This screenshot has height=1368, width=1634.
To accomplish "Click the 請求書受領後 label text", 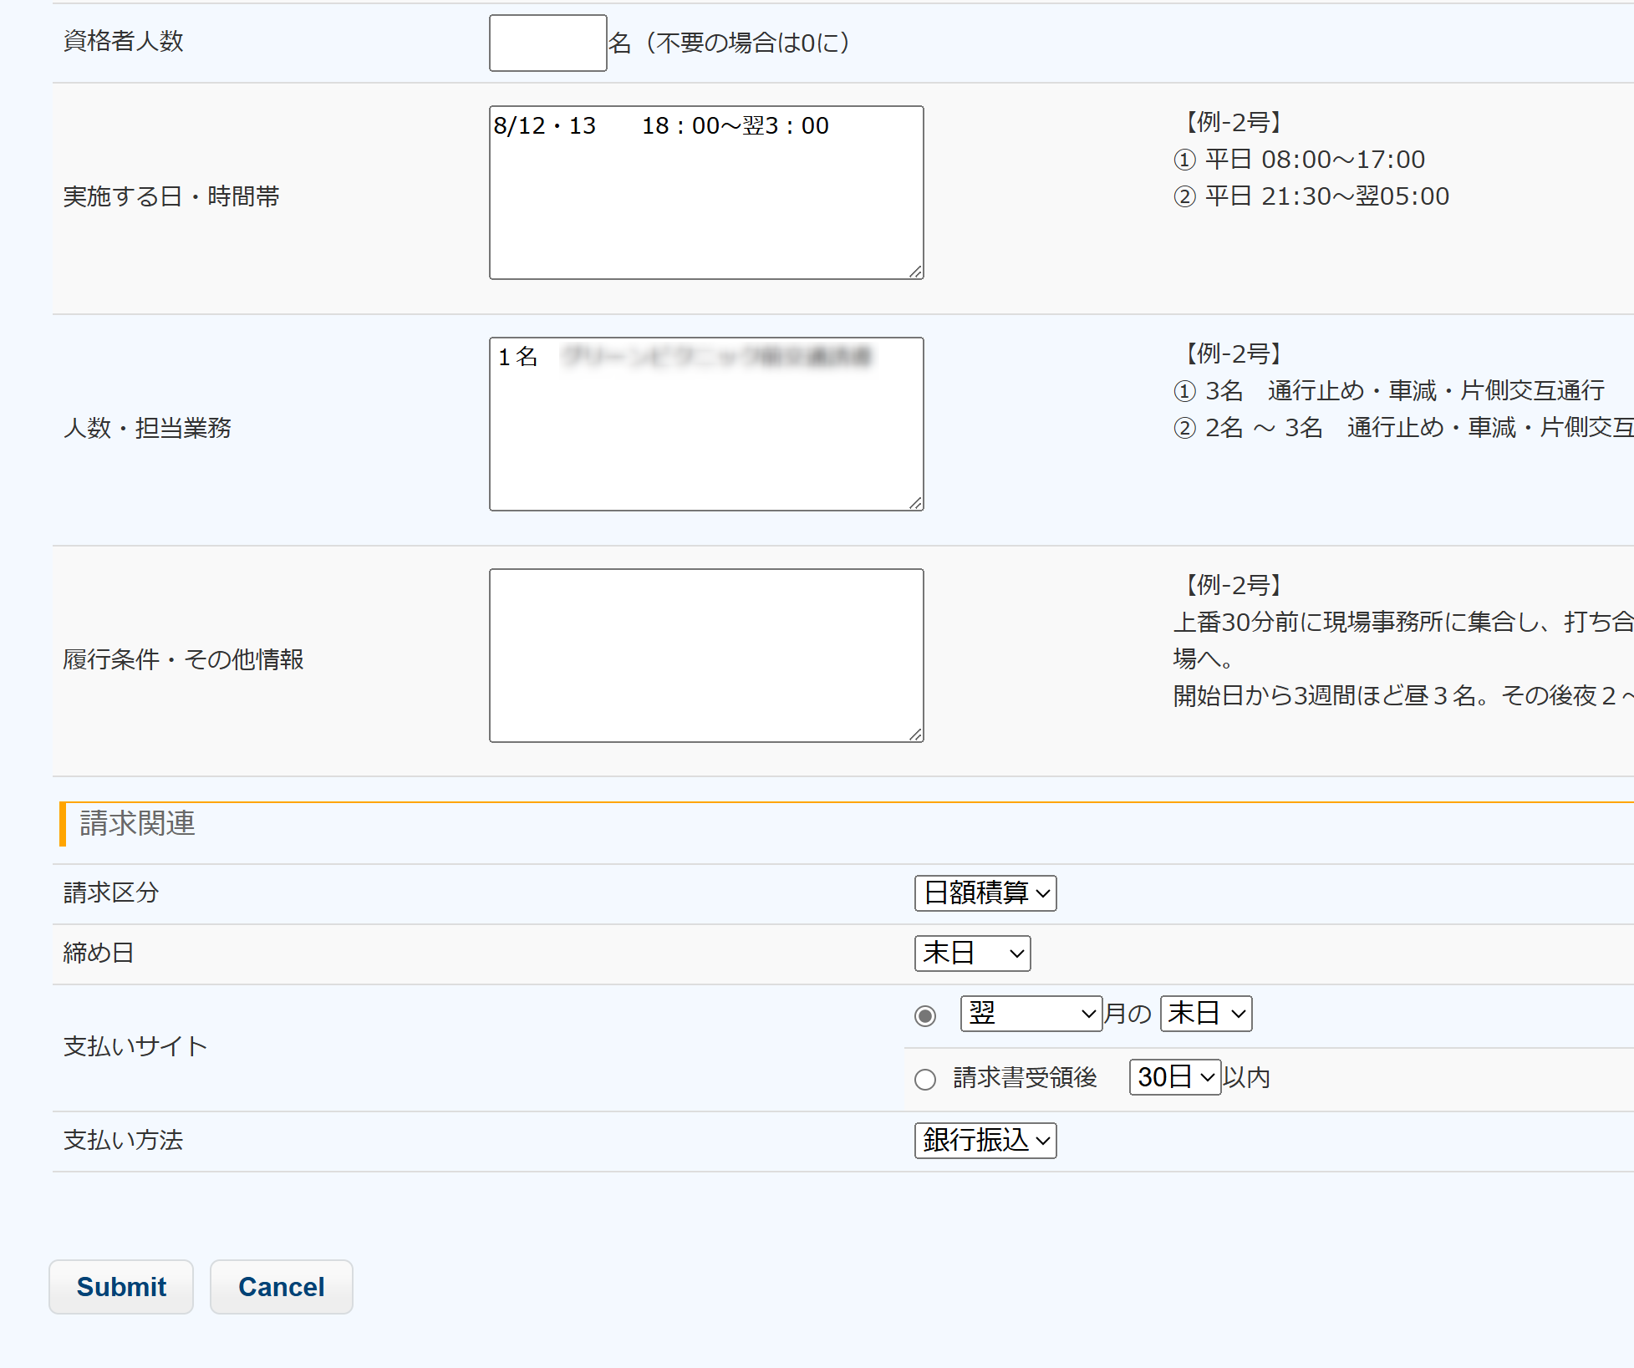I will pos(1025,1078).
